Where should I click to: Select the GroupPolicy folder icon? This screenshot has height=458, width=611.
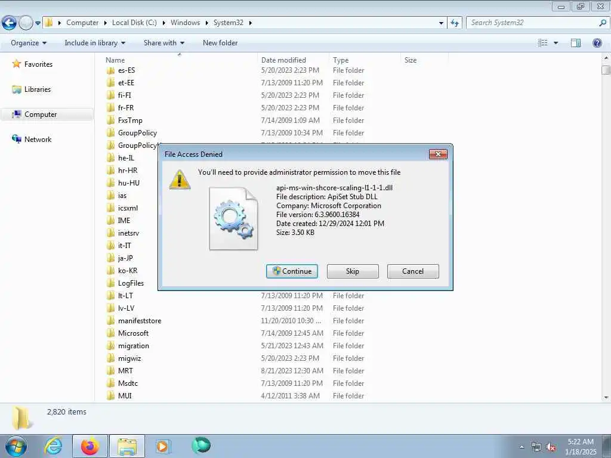click(110, 133)
